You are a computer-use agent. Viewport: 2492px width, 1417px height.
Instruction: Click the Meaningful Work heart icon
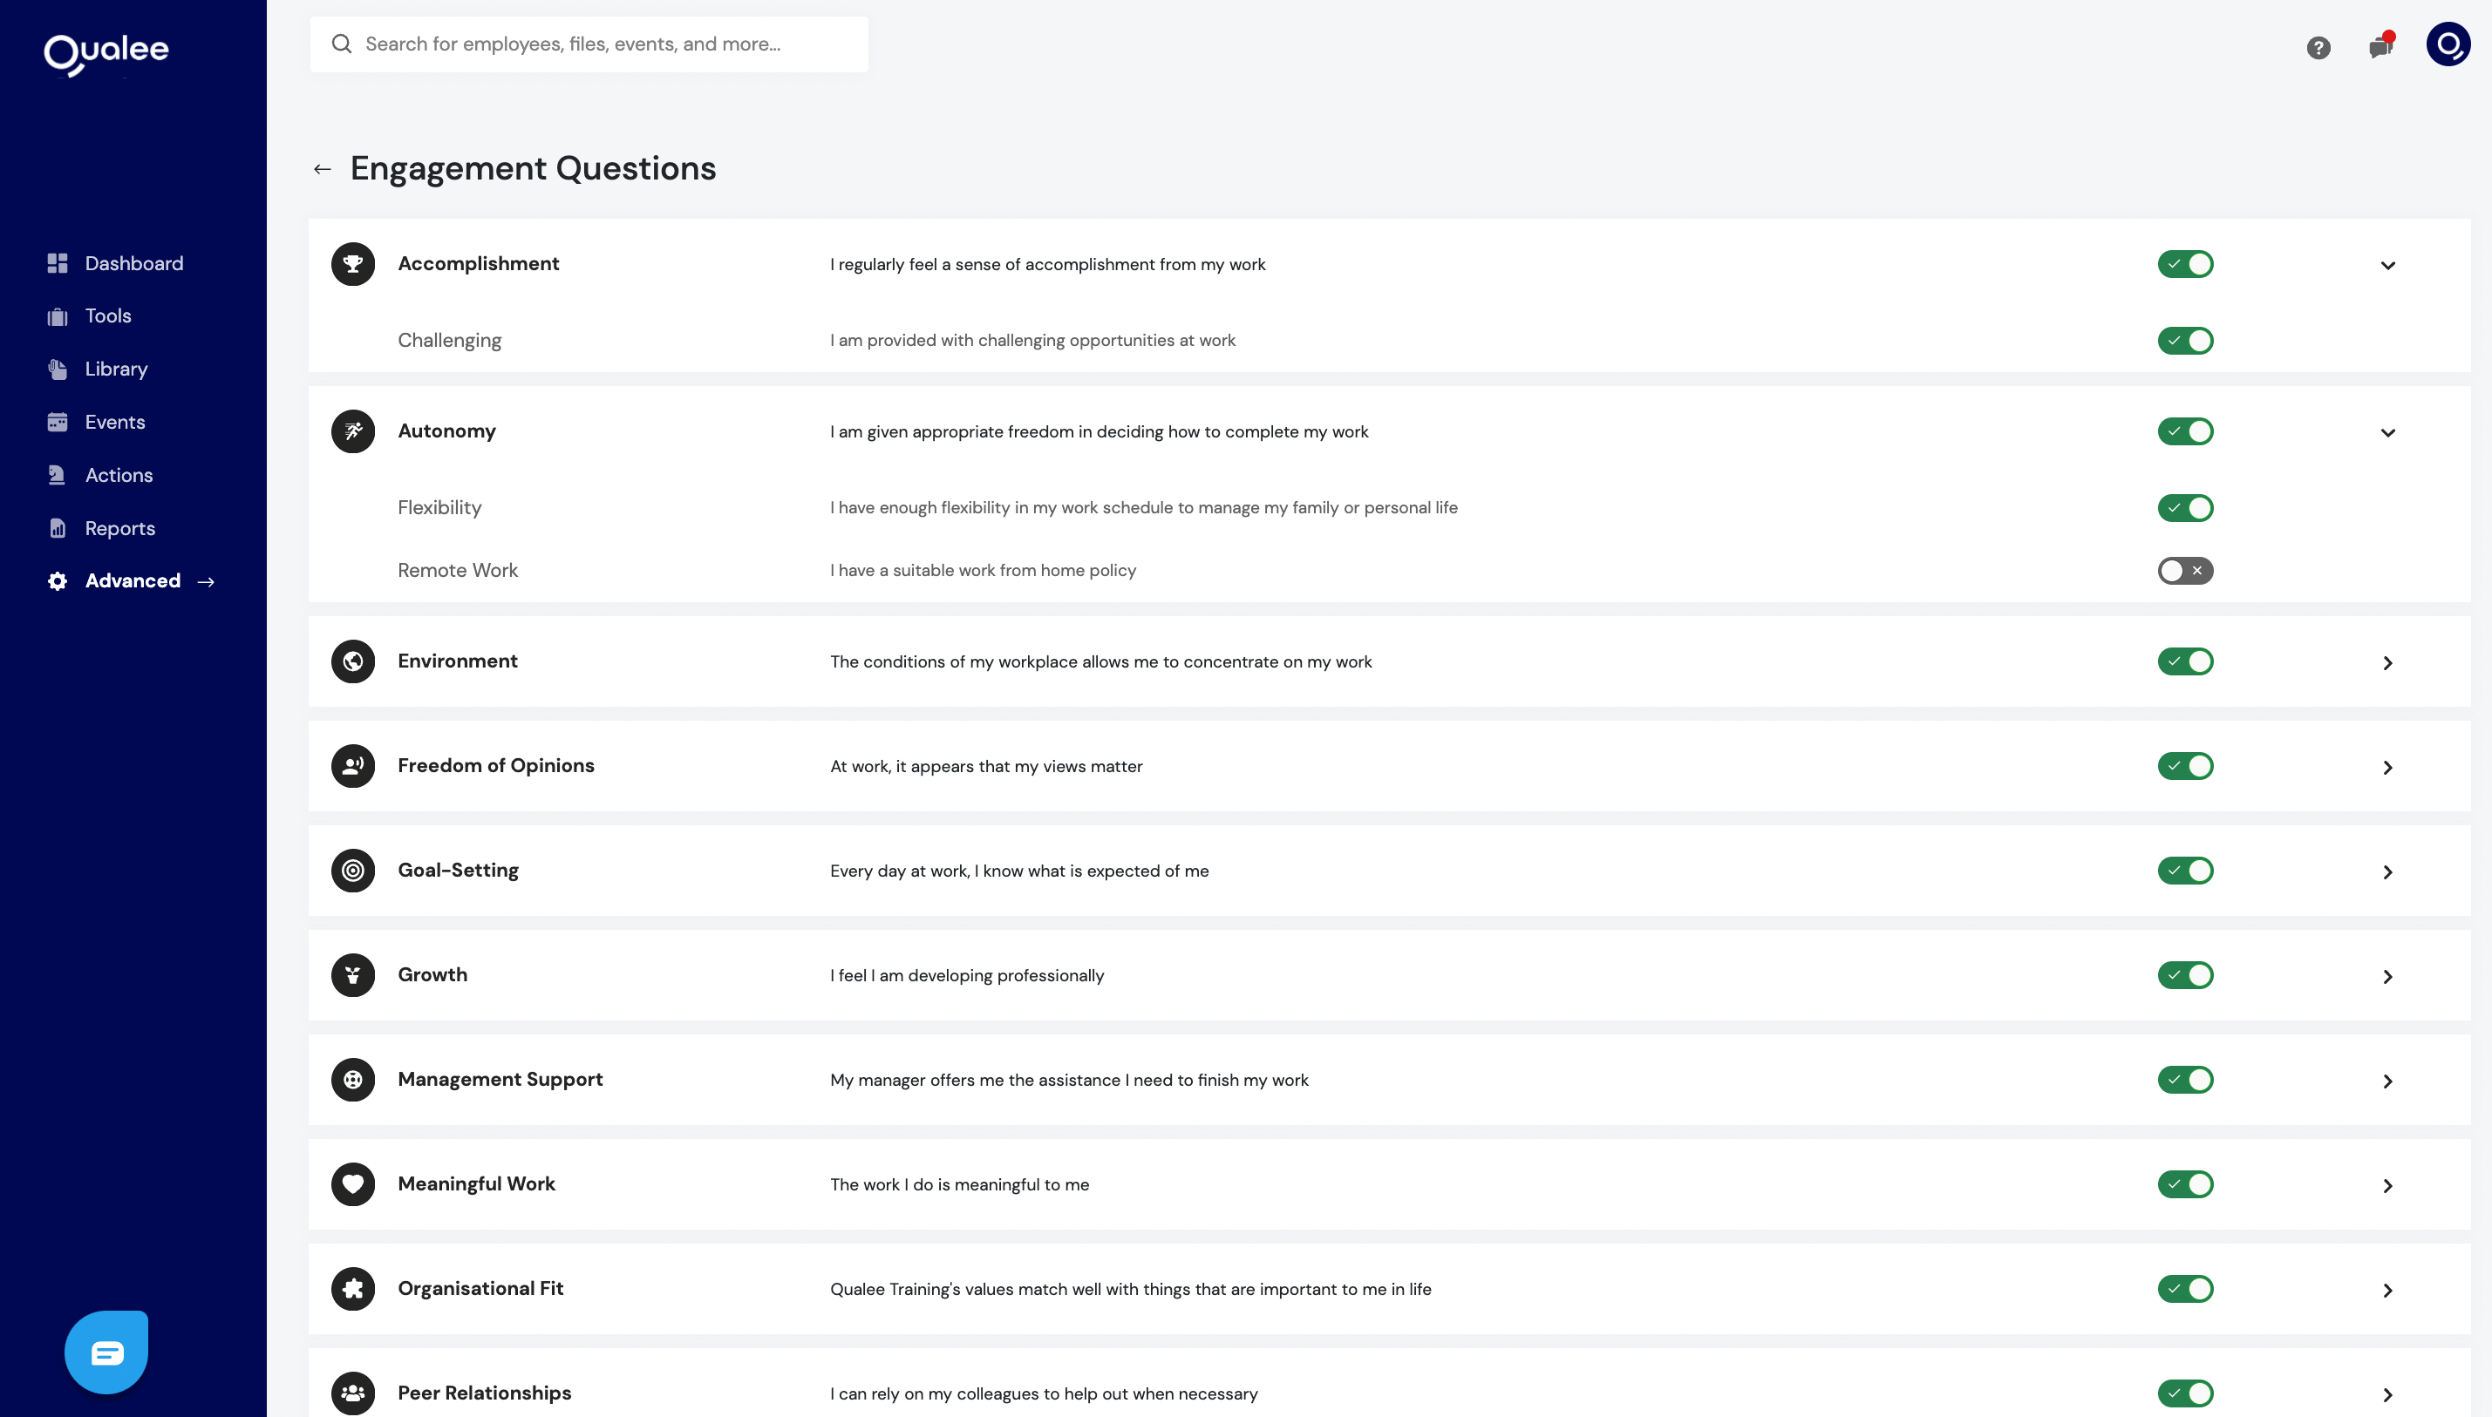click(x=352, y=1184)
